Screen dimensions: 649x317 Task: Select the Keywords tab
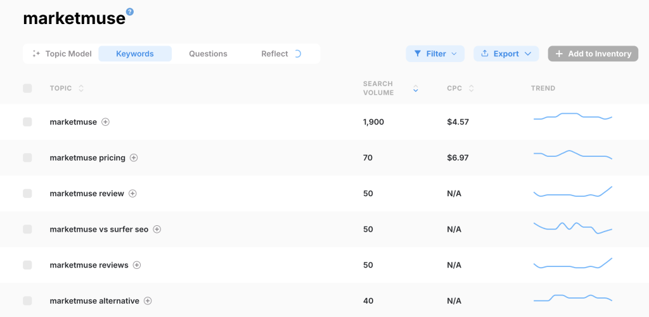point(135,54)
